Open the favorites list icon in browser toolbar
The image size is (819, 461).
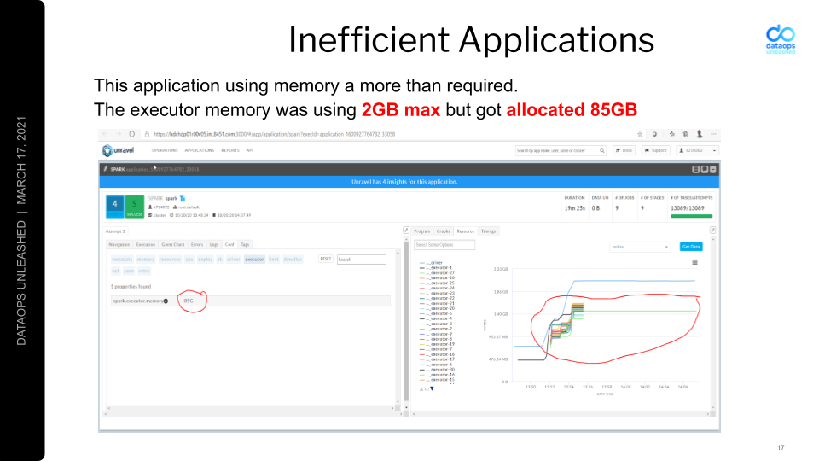click(672, 134)
